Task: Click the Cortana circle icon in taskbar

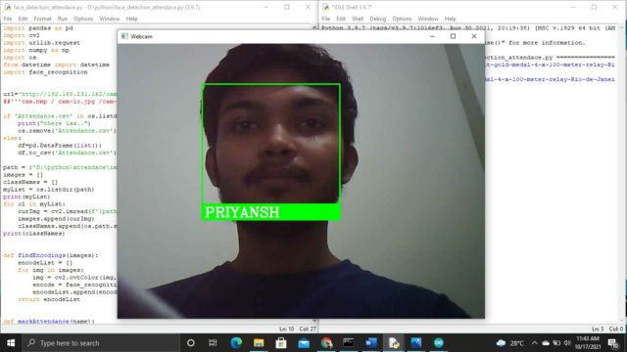Action: [x=191, y=343]
